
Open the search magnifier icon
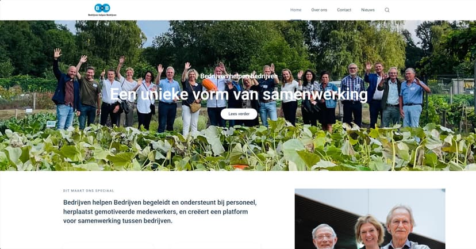[387, 10]
